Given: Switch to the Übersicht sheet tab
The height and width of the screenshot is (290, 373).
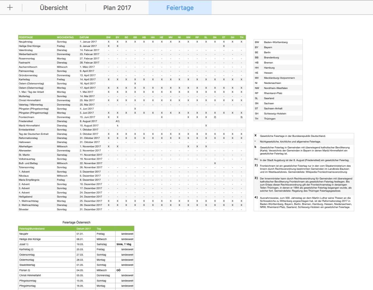Looking at the screenshot, I should point(54,8).
